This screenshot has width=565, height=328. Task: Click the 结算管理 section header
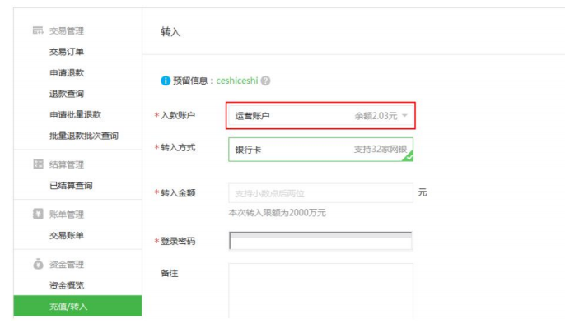[67, 164]
